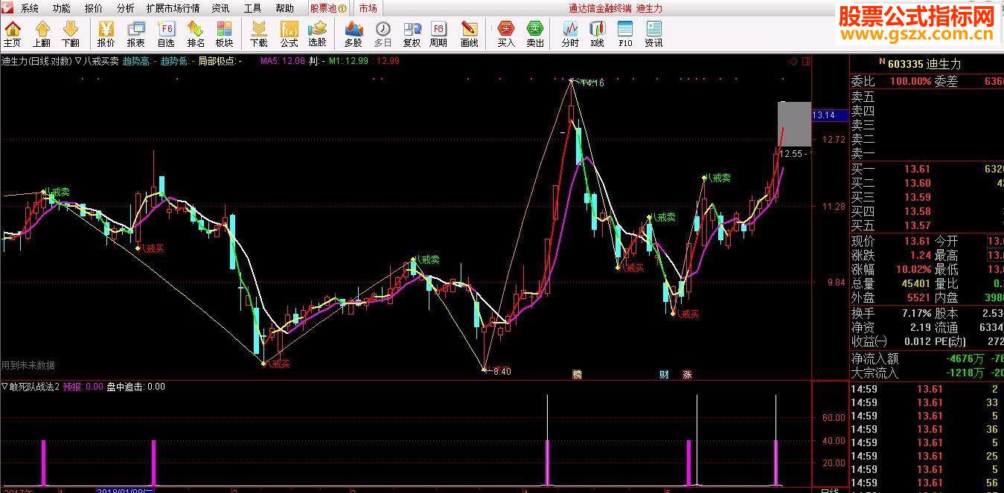The width and height of the screenshot is (1004, 493).
Task: Click the 8.40 low price label
Action: point(502,372)
